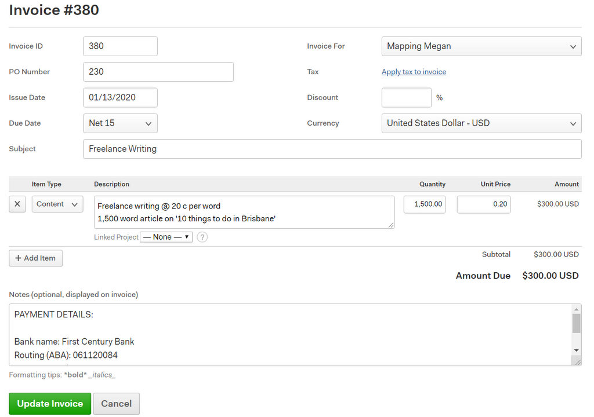Screen dimensions: 594x417
Task: Open the Currency dropdown
Action: click(481, 123)
